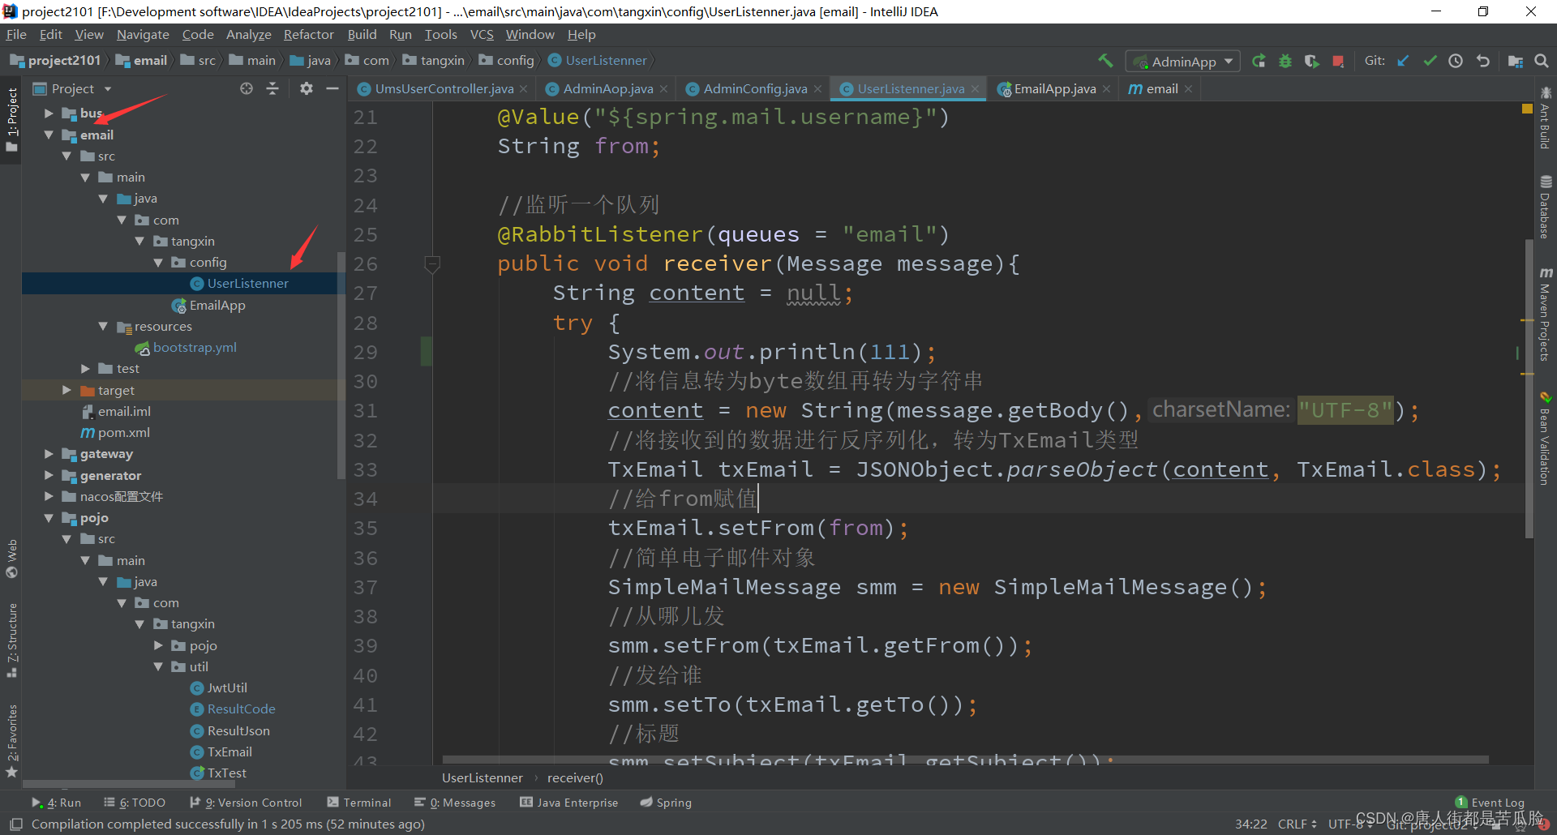The image size is (1557, 835).
Task: Open the Web tool window
Action: pos(11,558)
